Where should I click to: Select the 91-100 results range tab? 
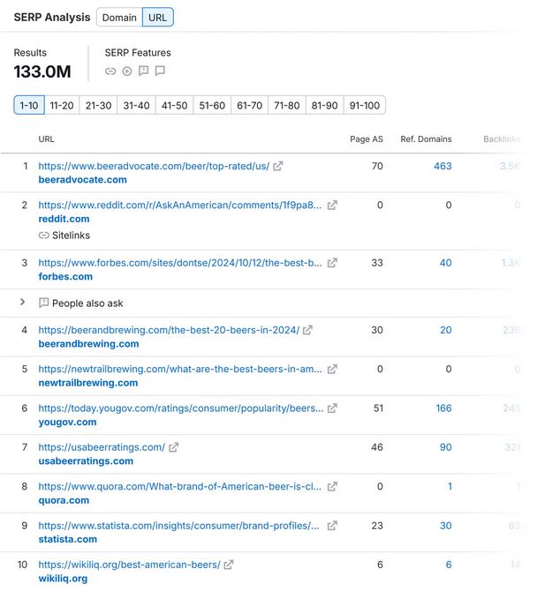(x=365, y=105)
